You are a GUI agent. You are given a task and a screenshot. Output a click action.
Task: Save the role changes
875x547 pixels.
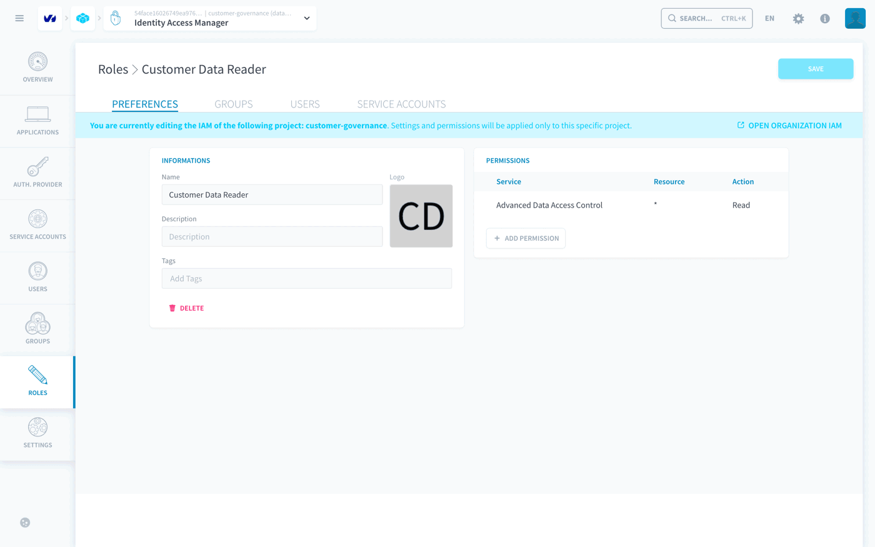click(816, 69)
